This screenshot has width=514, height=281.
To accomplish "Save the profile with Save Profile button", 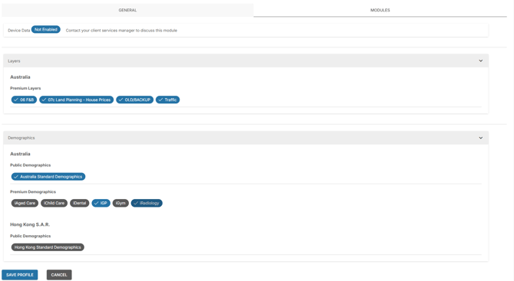I will [20, 275].
